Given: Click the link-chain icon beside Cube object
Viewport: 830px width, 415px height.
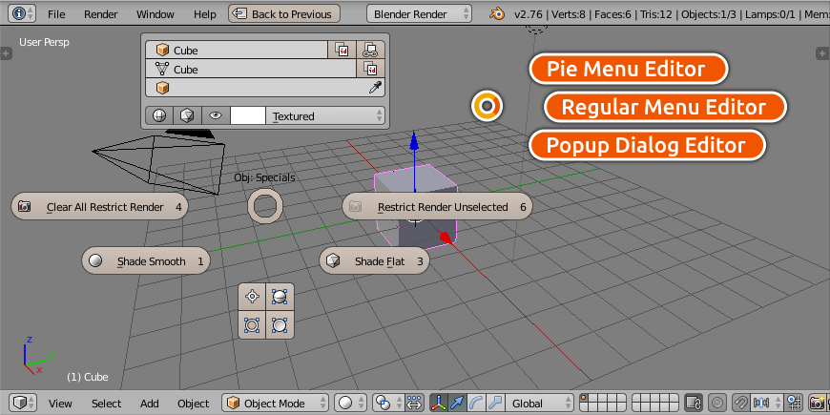Looking at the screenshot, I should [371, 51].
